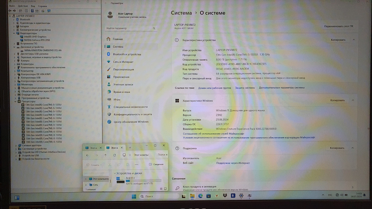
Task: Open the three-dots More menu in Explorer
Action: pyautogui.click(x=137, y=164)
